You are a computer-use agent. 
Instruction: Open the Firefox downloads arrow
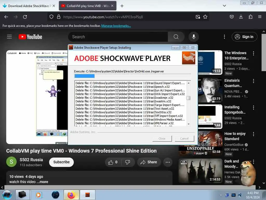(241, 17)
